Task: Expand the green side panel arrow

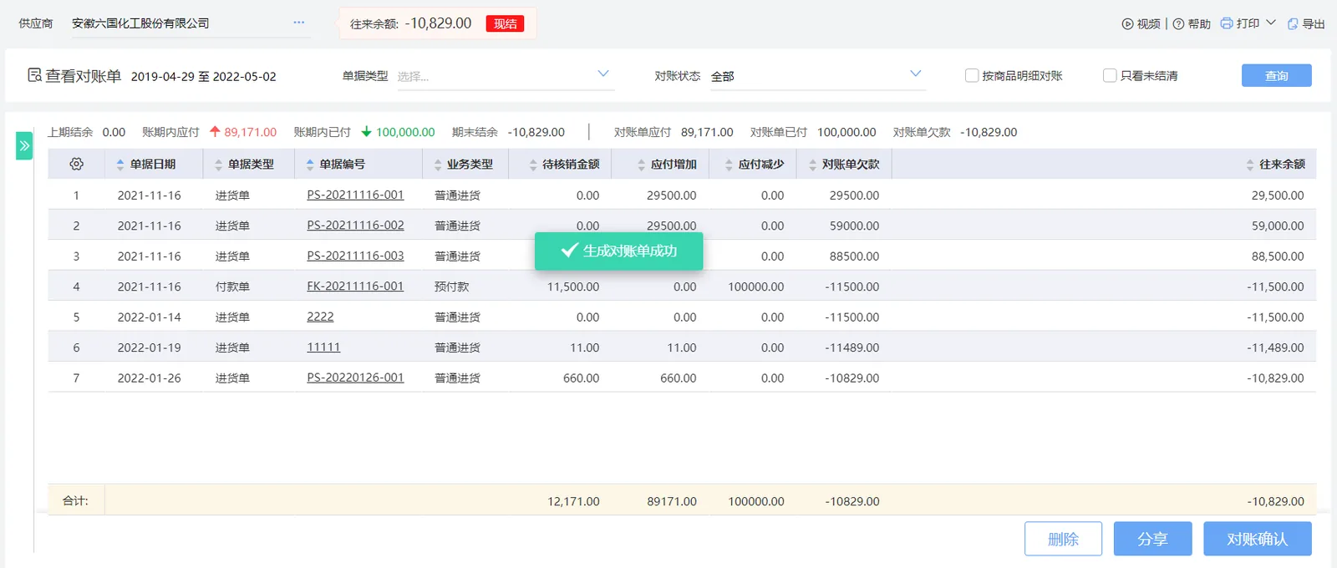Action: pos(24,145)
